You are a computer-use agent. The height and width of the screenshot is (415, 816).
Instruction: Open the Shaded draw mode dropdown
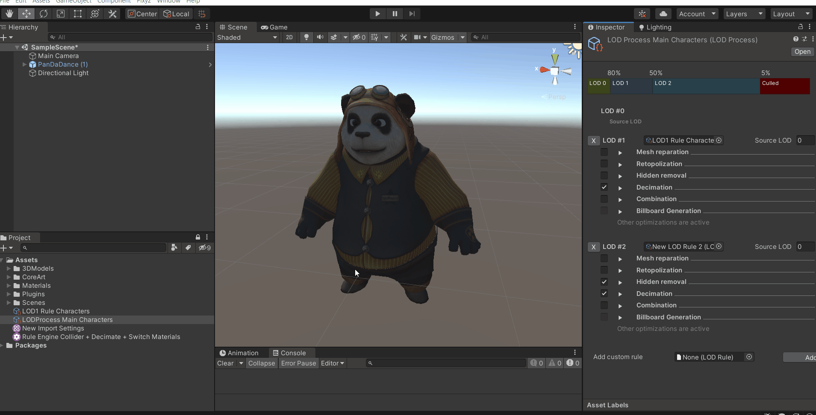247,37
